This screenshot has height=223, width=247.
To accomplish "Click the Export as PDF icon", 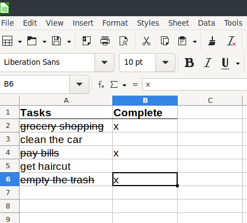I will [x=87, y=41].
